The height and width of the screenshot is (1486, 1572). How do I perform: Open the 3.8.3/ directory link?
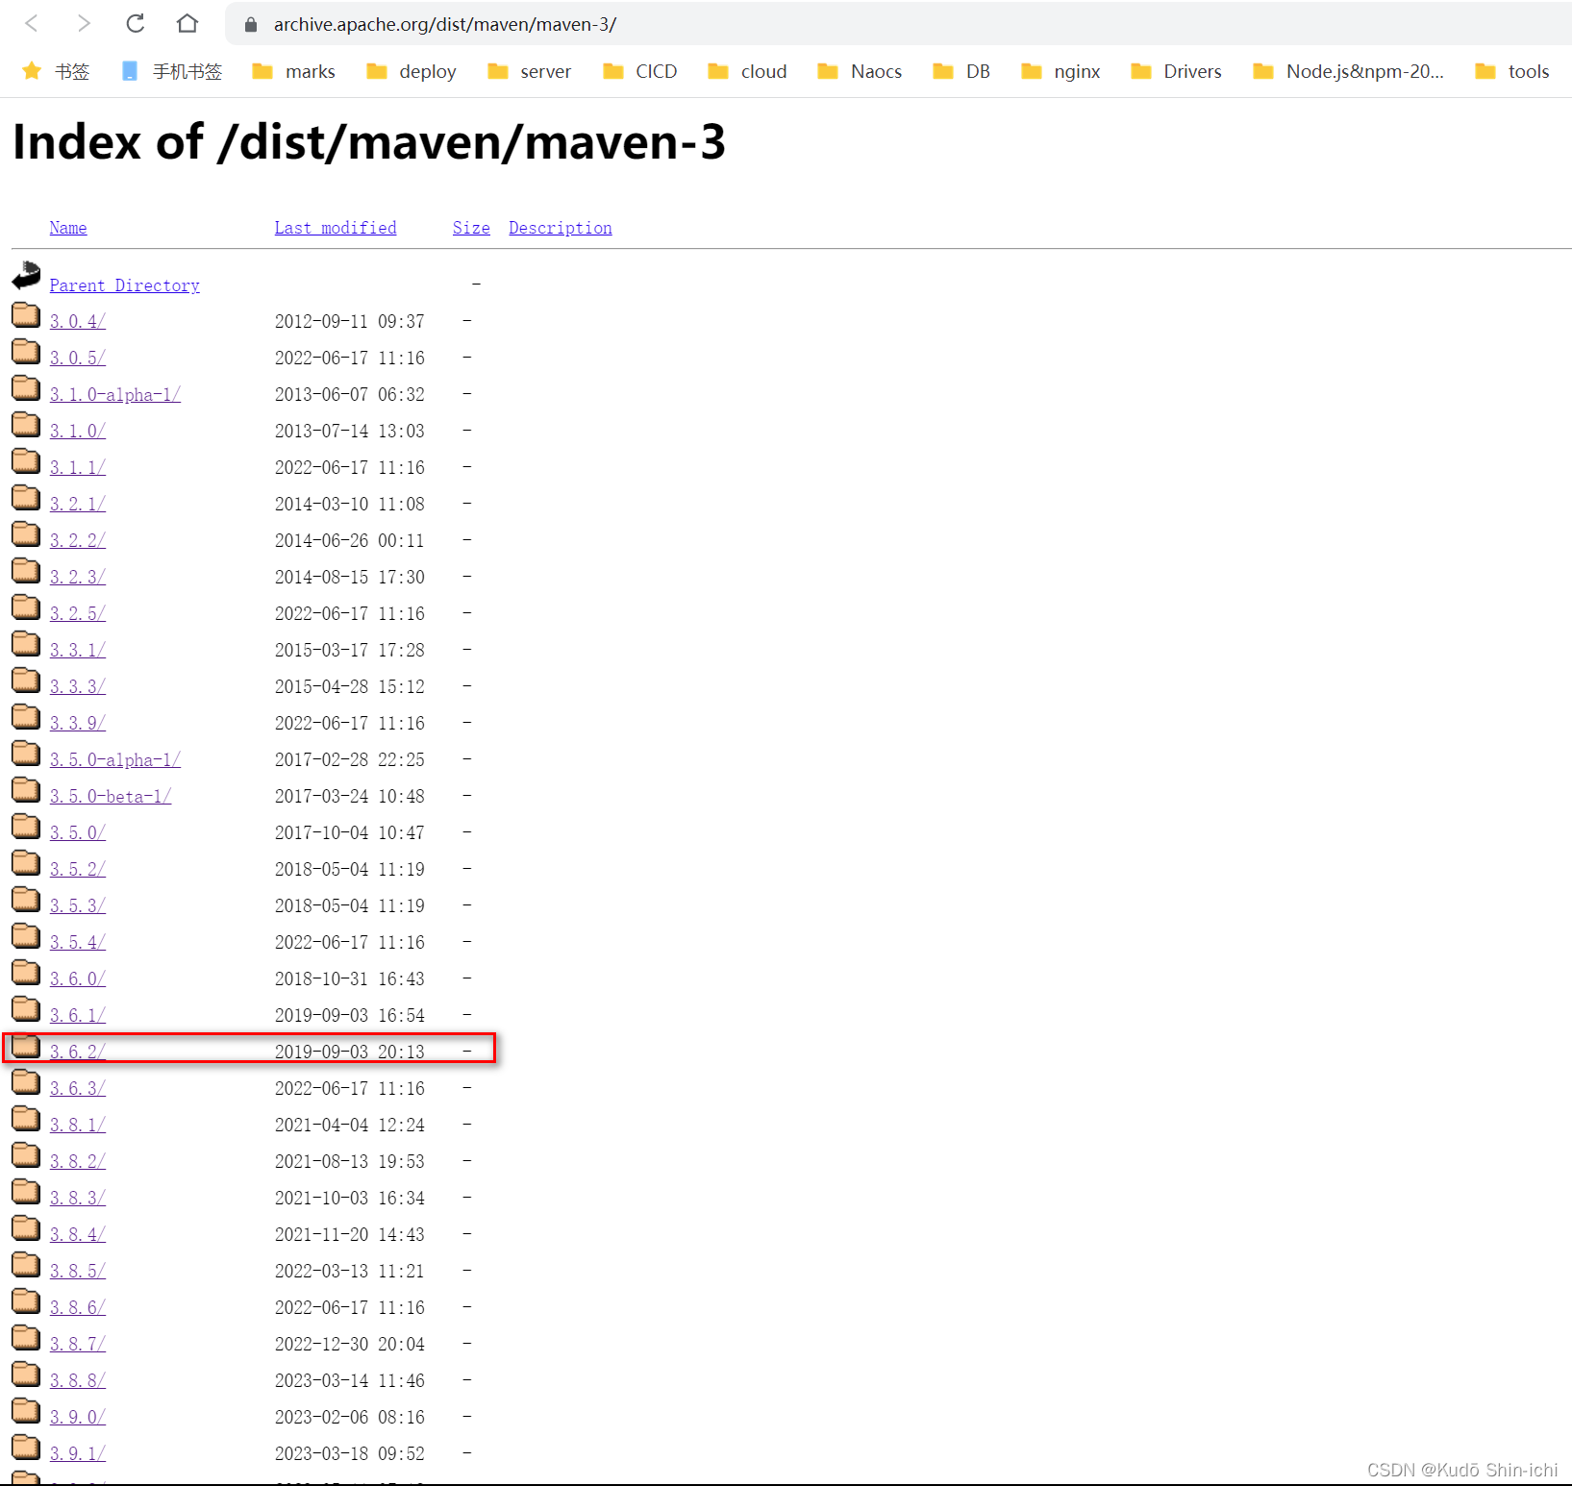pyautogui.click(x=78, y=1198)
